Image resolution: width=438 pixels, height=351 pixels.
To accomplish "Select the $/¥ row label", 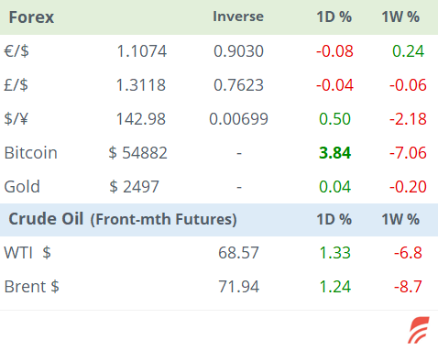I will 16,119.
